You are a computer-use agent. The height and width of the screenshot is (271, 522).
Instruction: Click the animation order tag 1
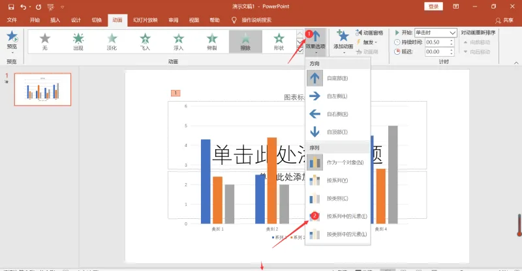tap(176, 93)
